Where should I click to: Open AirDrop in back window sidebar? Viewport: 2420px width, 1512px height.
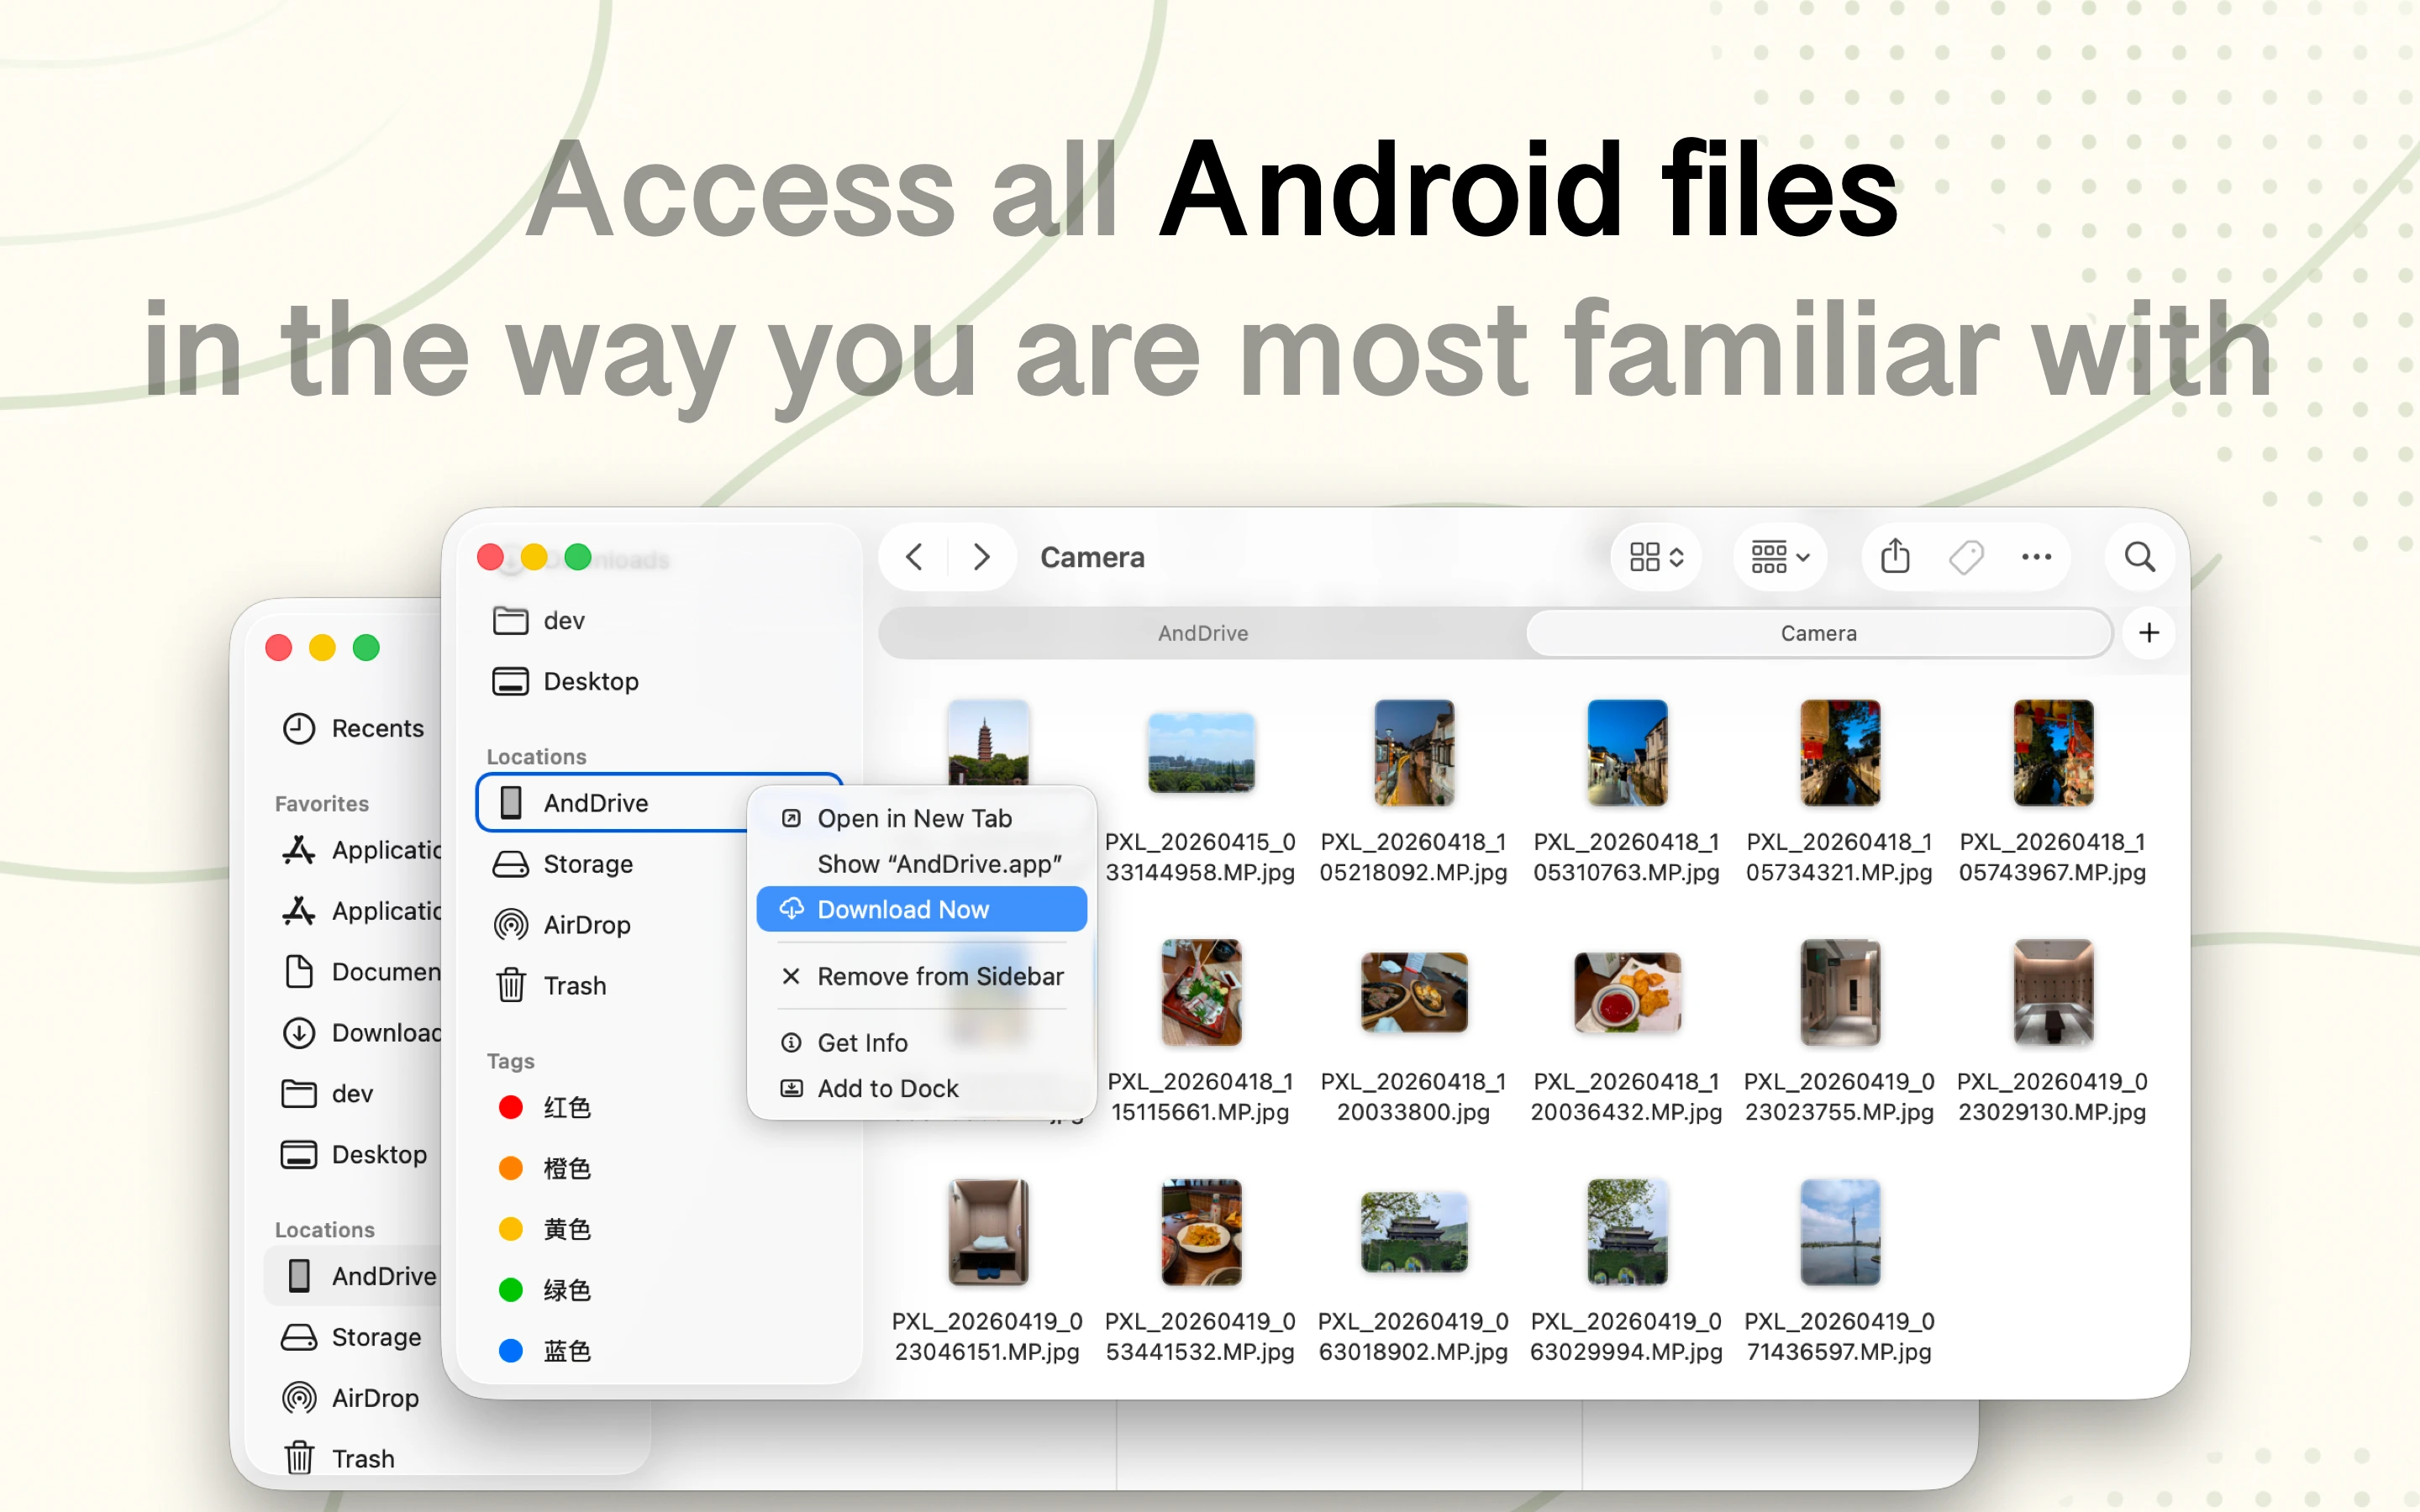[353, 1399]
